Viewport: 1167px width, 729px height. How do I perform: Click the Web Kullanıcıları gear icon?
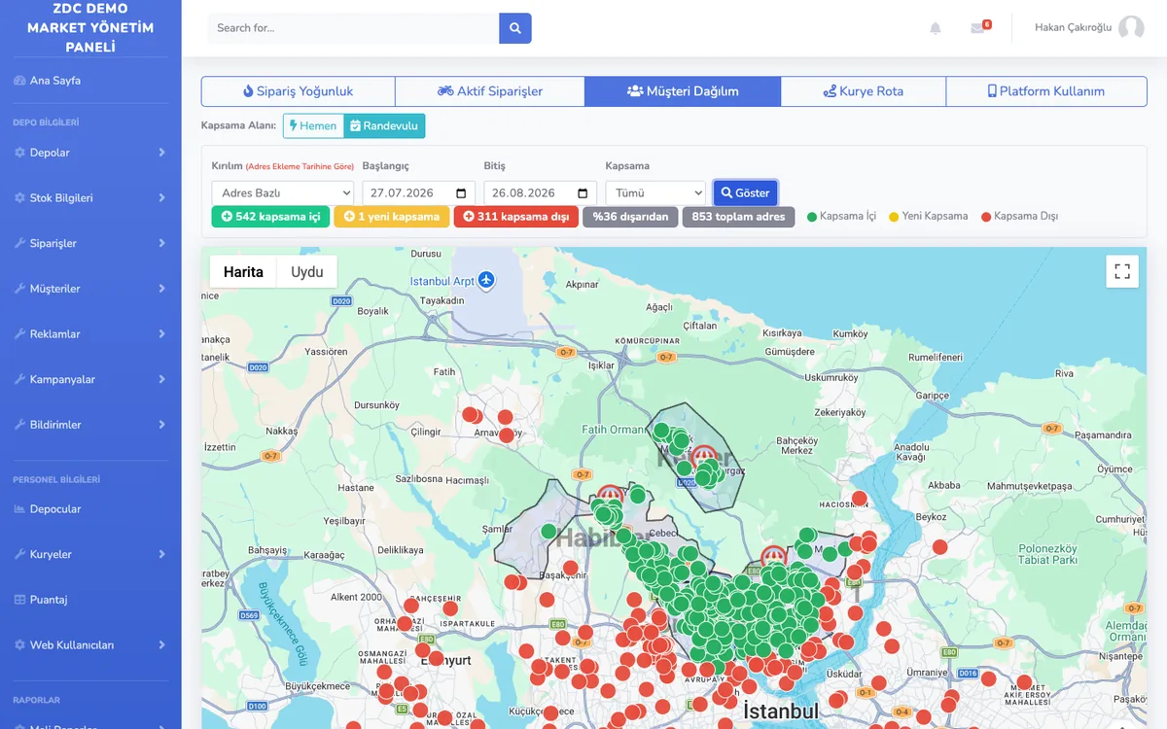[x=19, y=645]
